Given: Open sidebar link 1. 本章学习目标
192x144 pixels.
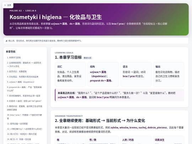Looking at the screenshot, I should click(x=14, y=58).
